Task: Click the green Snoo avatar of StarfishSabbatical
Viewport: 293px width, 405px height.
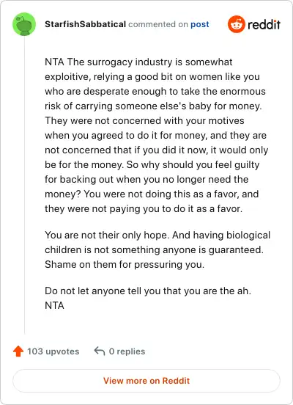Action: (x=24, y=24)
